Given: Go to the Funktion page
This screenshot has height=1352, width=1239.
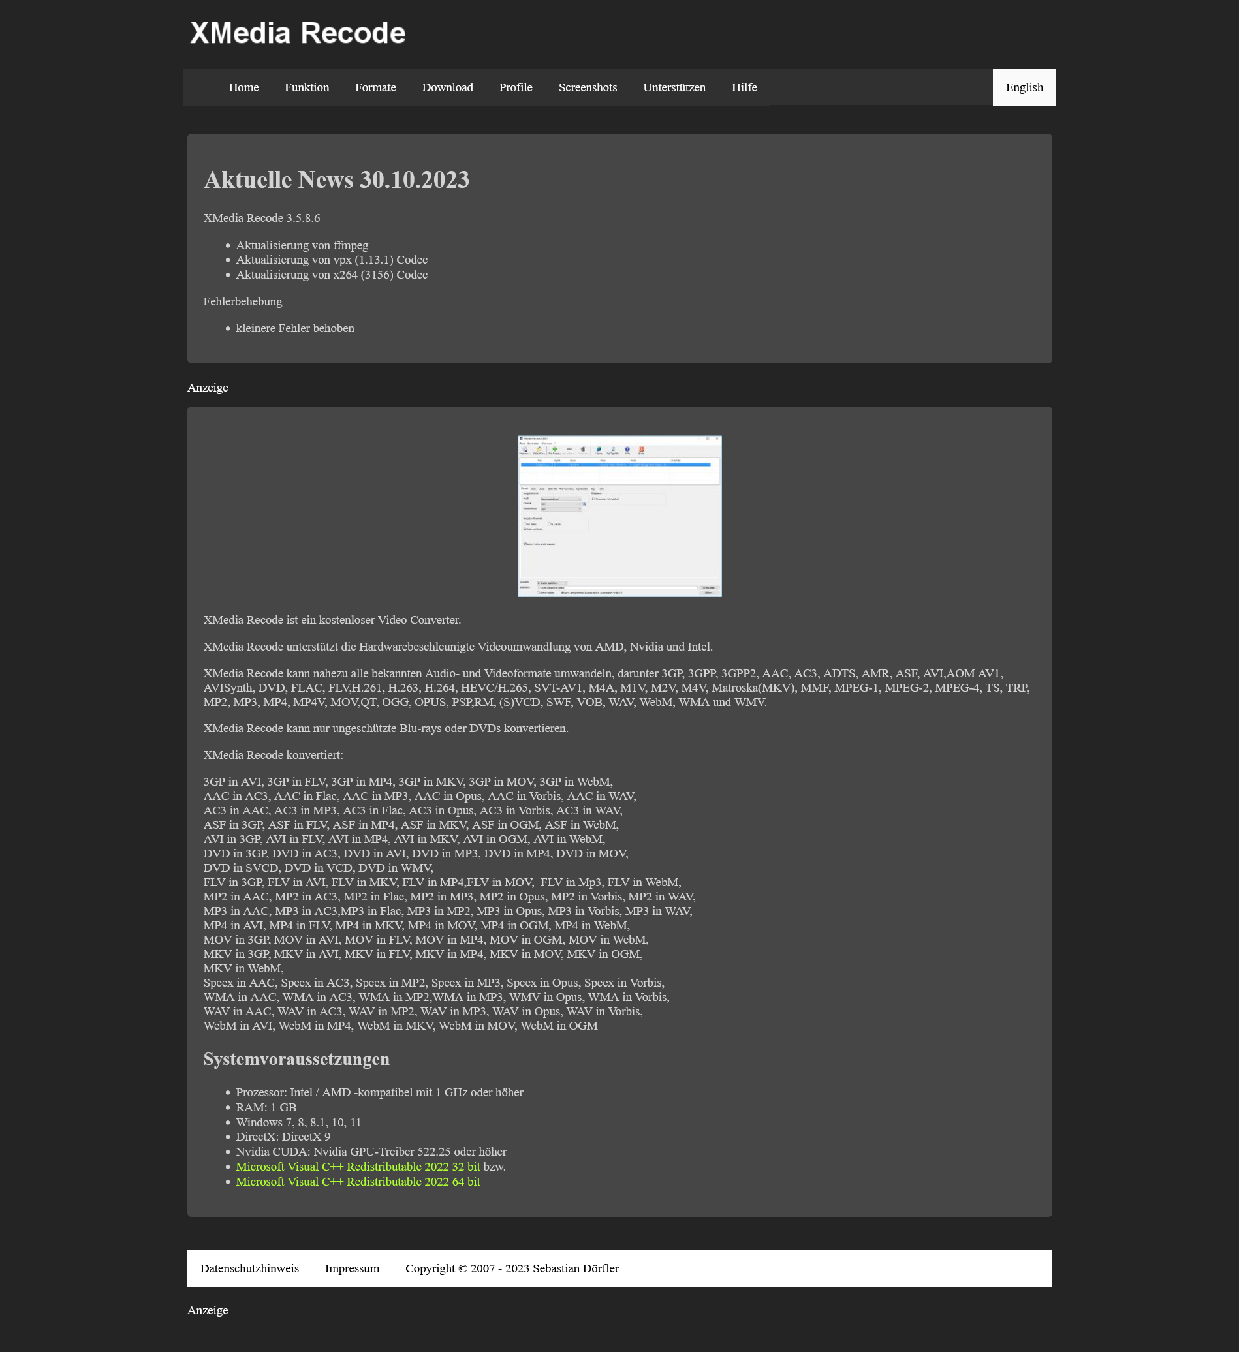Looking at the screenshot, I should [307, 87].
